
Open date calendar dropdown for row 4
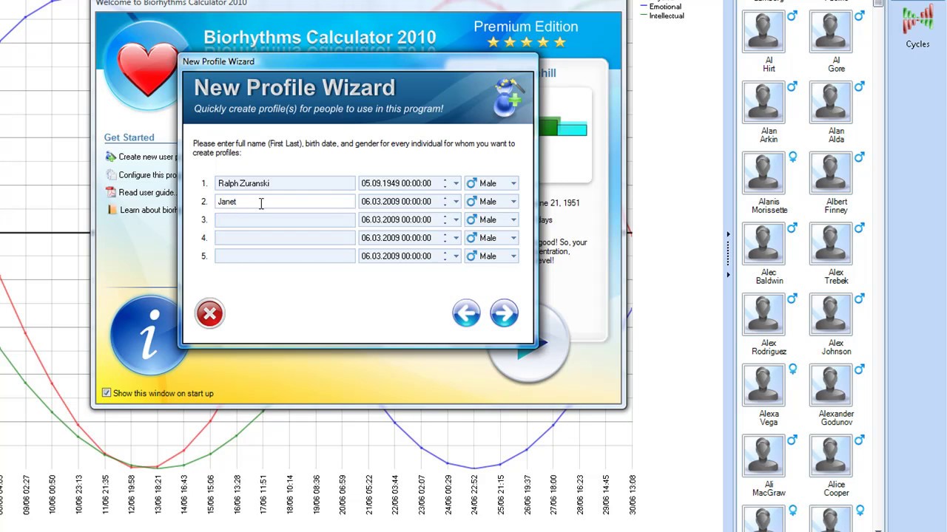[456, 238]
